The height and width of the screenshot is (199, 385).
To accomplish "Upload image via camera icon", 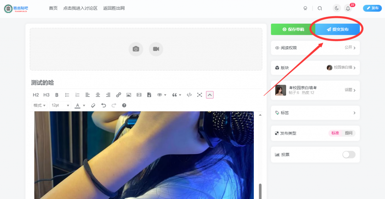I will [x=136, y=49].
